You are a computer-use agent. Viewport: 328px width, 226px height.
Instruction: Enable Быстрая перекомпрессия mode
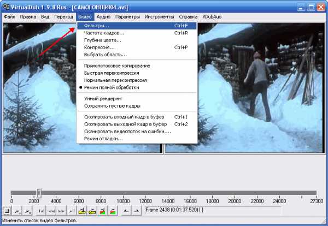point(137,73)
